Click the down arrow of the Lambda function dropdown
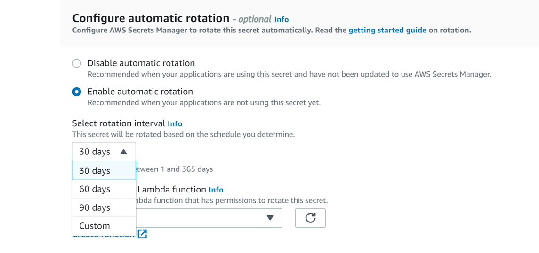539x253 pixels. [x=270, y=218]
